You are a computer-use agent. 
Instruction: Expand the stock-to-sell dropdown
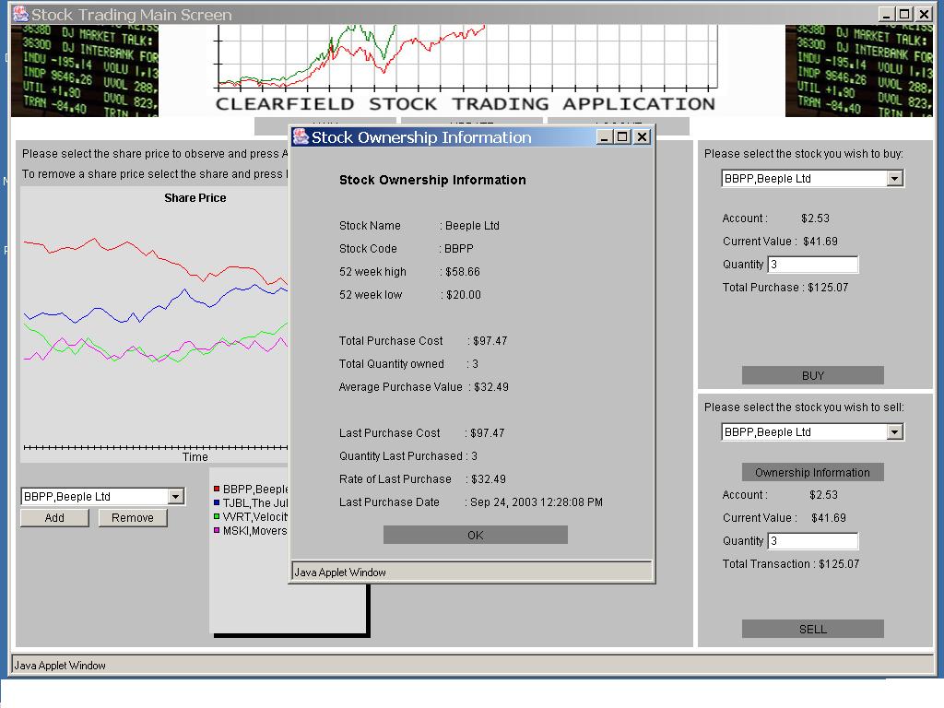coord(894,432)
